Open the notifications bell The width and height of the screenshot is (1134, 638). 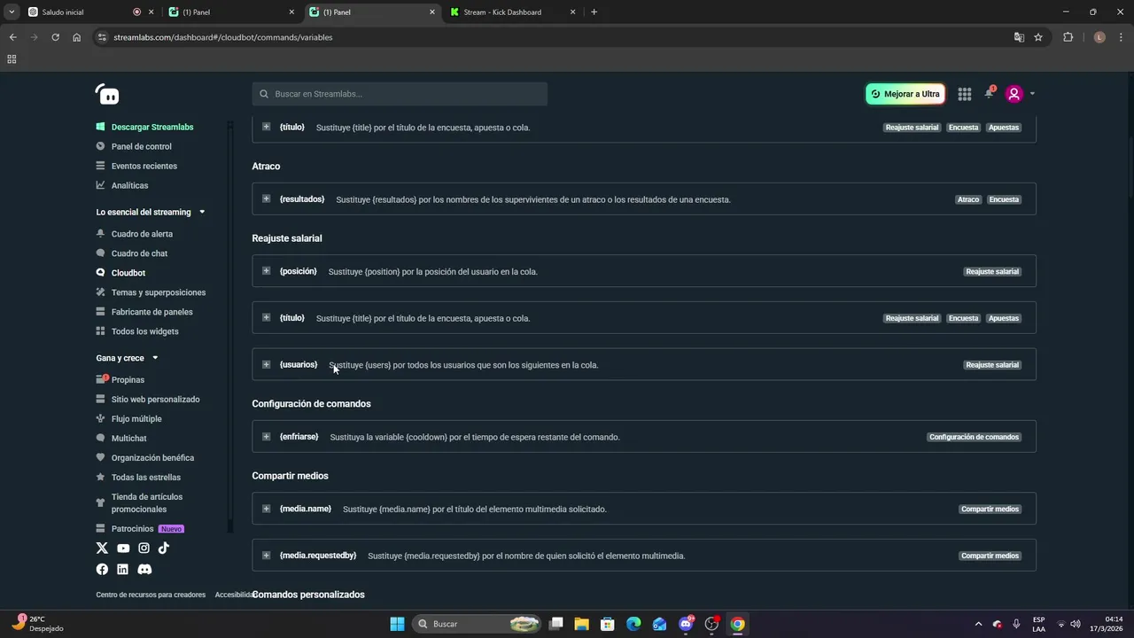[x=990, y=93]
